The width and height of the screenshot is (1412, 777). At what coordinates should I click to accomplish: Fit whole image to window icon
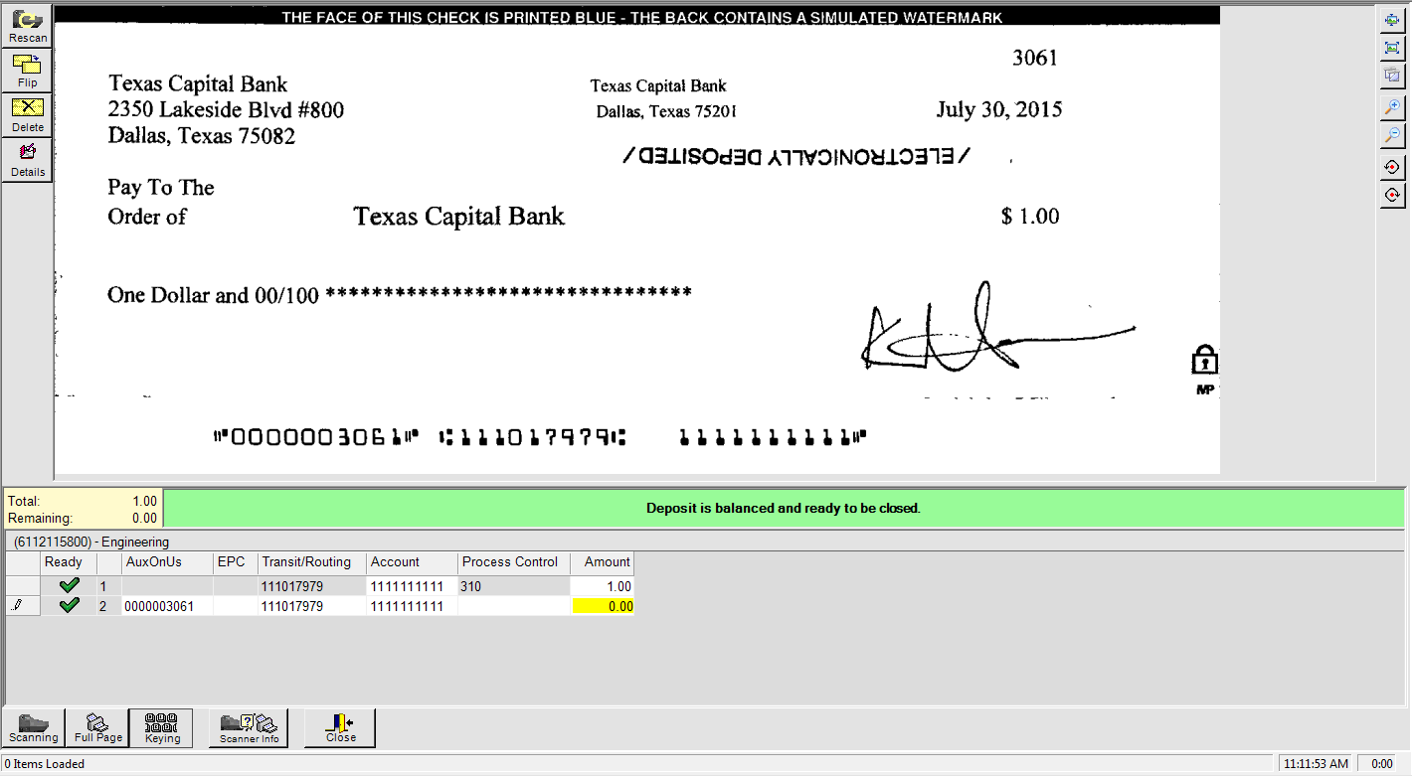[1392, 48]
